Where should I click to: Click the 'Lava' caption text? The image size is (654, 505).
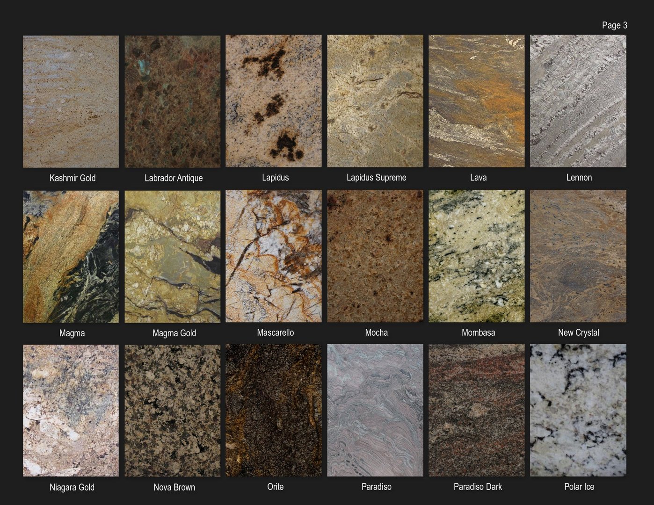[x=478, y=178]
